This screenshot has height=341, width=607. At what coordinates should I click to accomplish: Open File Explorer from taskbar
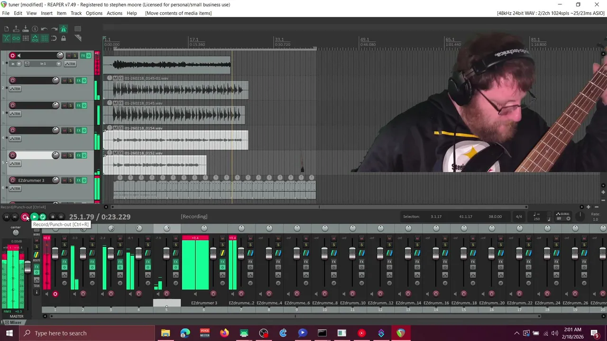click(x=166, y=333)
